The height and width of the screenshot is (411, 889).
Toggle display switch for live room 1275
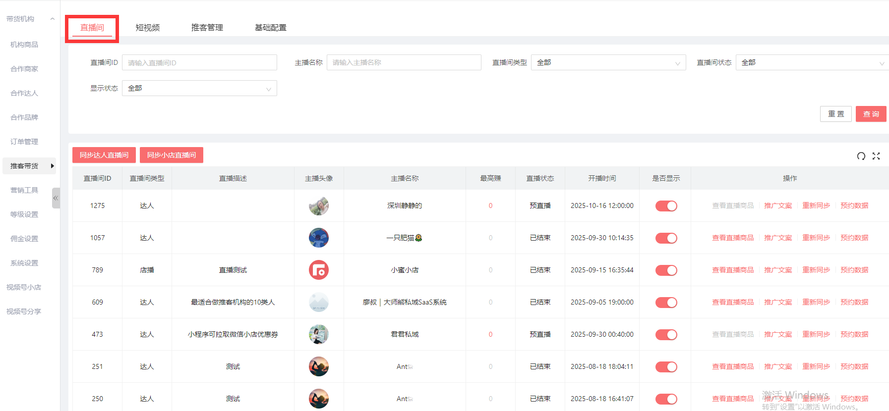click(x=666, y=206)
